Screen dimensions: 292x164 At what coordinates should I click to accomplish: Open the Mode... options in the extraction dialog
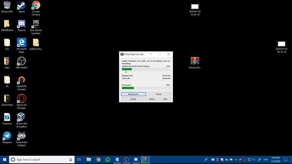(x=152, y=99)
